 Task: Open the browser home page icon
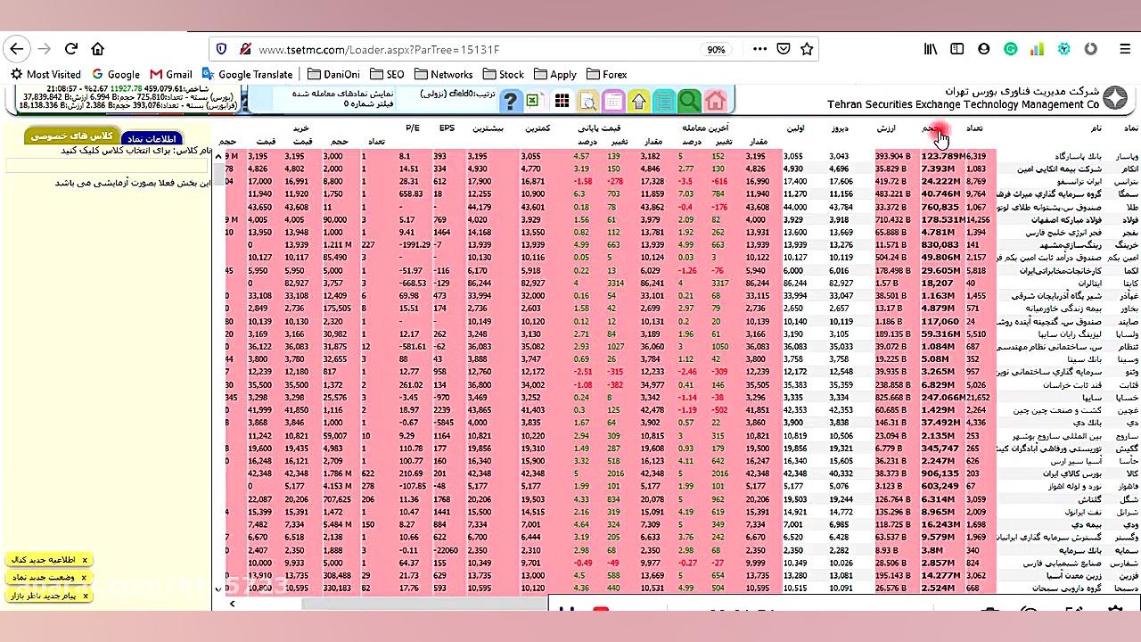click(x=98, y=49)
